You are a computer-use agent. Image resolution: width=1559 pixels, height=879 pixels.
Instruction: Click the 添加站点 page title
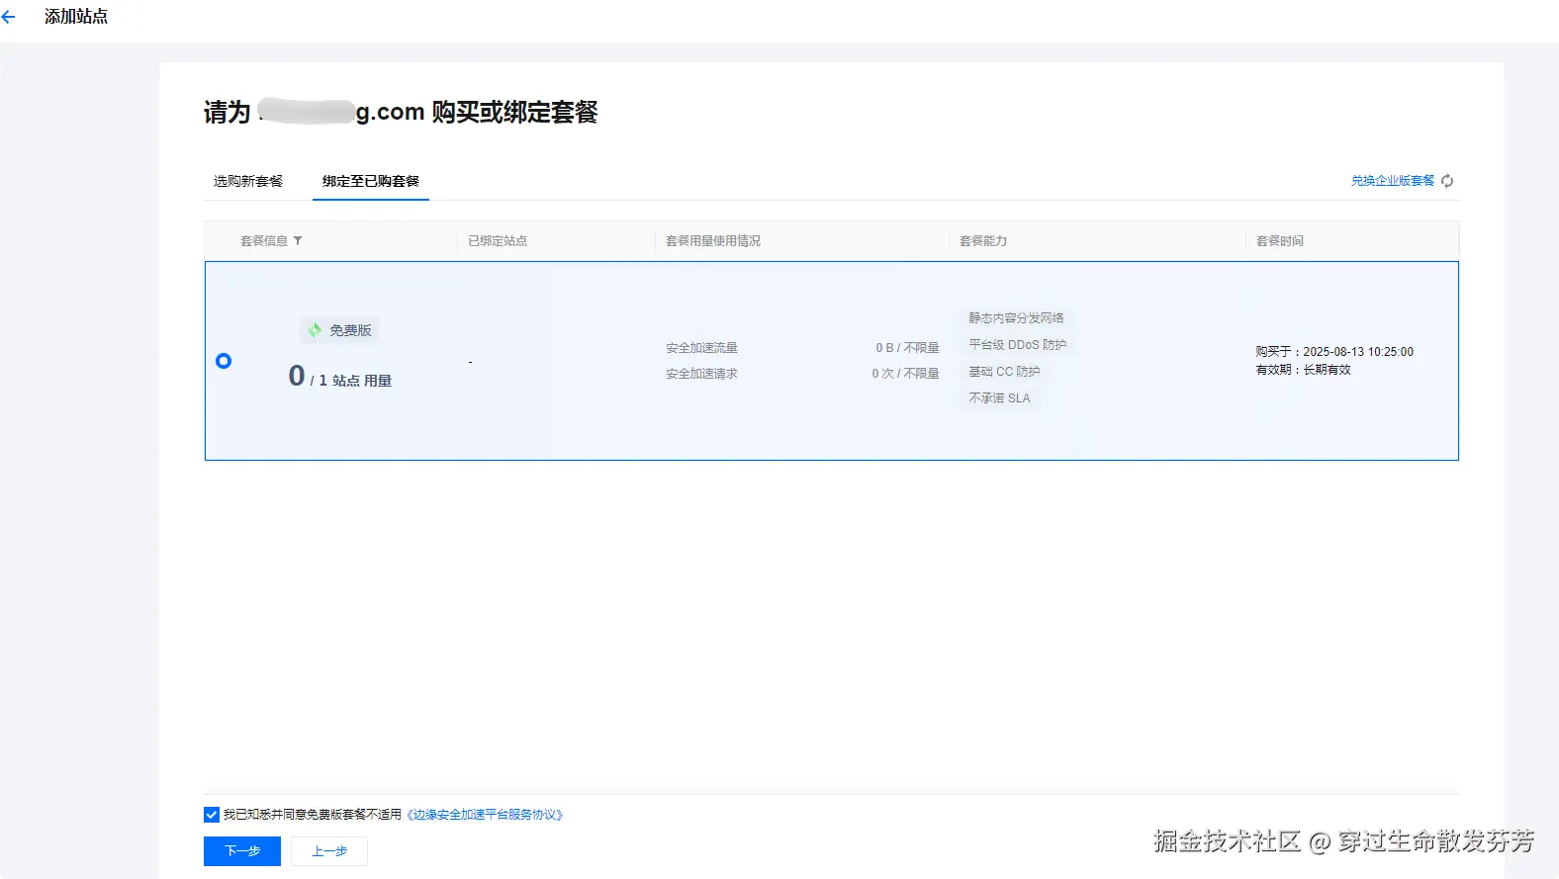point(76,17)
